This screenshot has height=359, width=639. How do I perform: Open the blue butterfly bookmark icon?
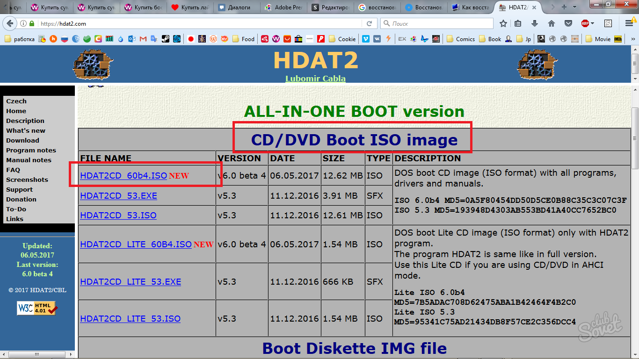[424, 39]
